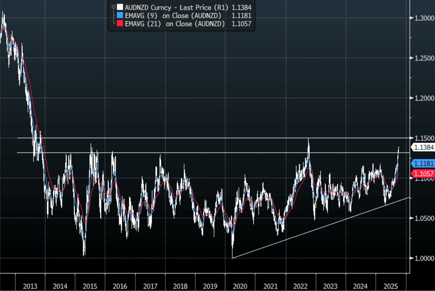Click the 2024 x-axis year label

(360, 286)
